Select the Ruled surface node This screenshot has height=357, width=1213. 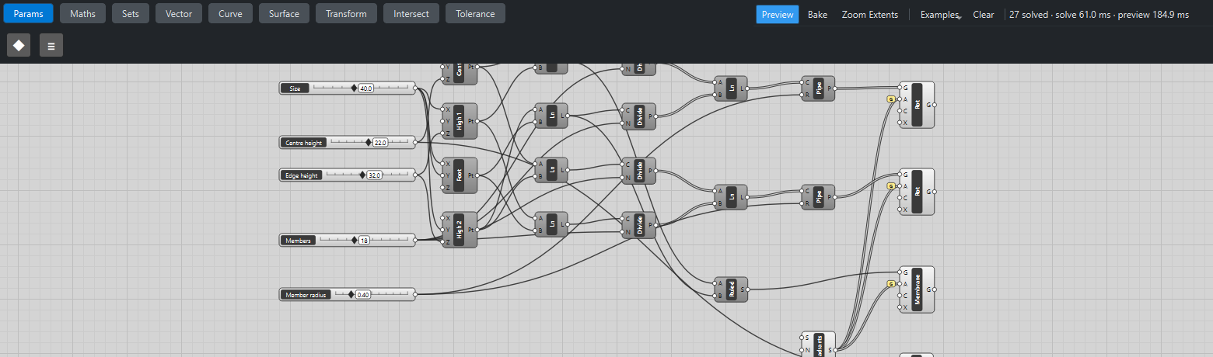tap(731, 289)
